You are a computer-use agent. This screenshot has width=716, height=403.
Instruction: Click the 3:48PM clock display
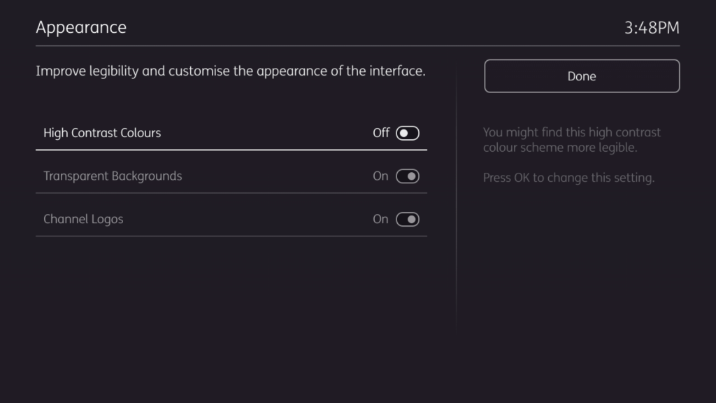[x=652, y=28]
